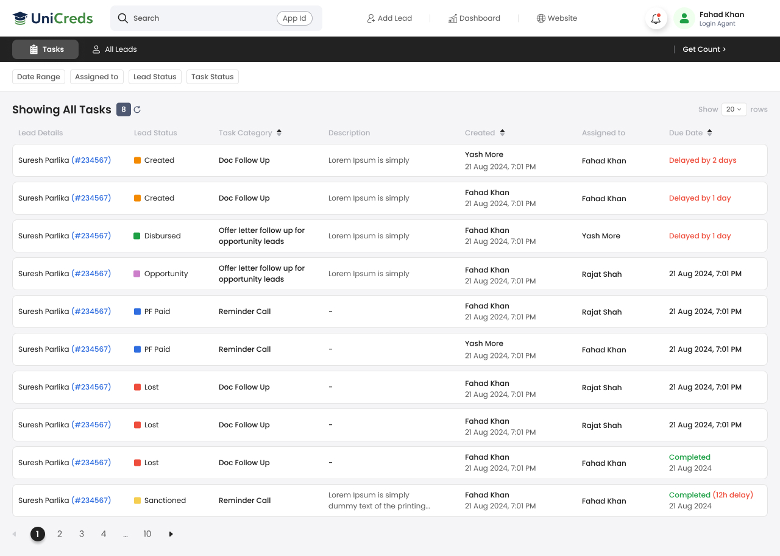Click the Description column header
This screenshot has height=556, width=780.
pyautogui.click(x=349, y=133)
